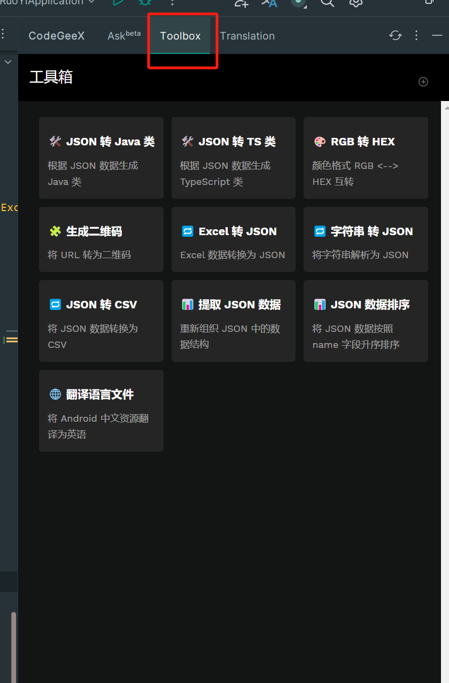Click the palette icon beside RGB 转 HEX
The image size is (449, 683).
[320, 142]
